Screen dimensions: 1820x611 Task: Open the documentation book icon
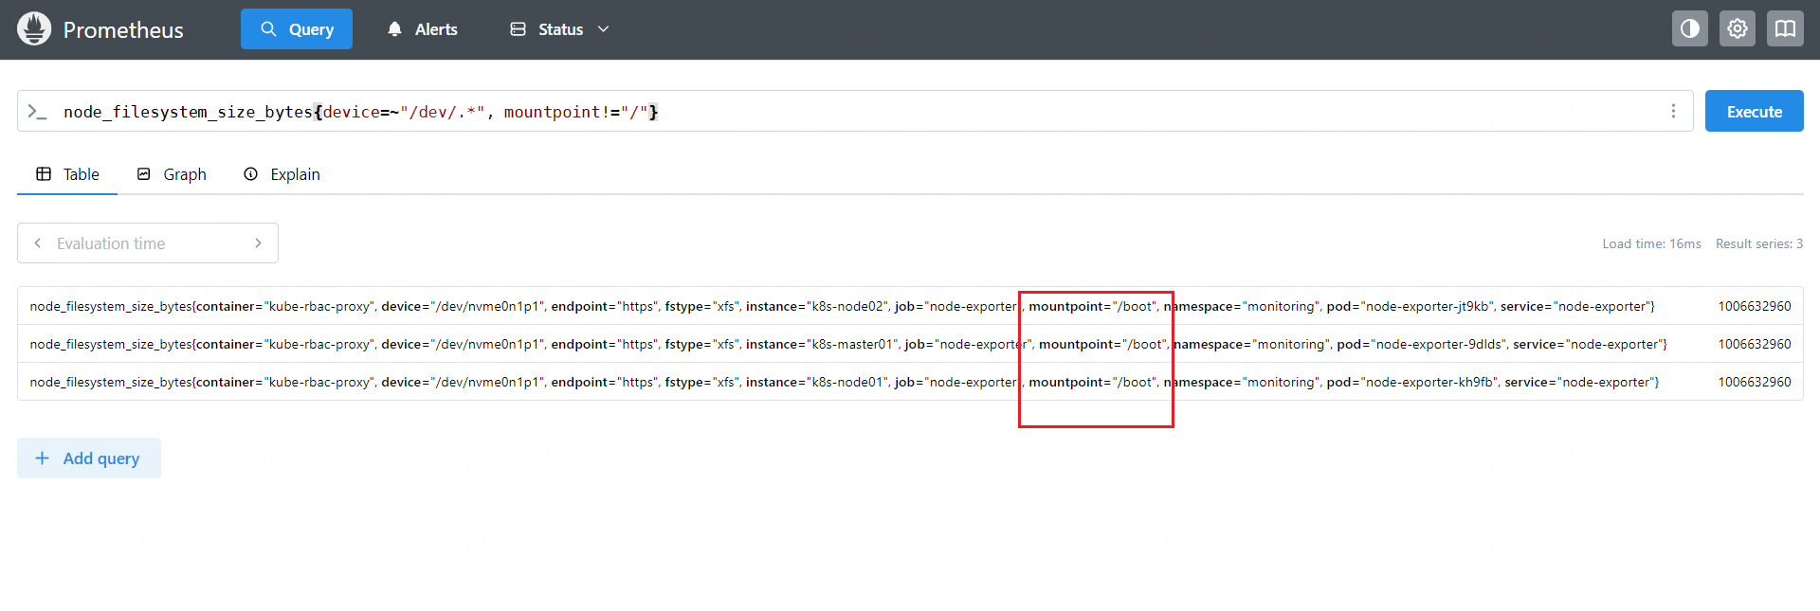[x=1784, y=28]
